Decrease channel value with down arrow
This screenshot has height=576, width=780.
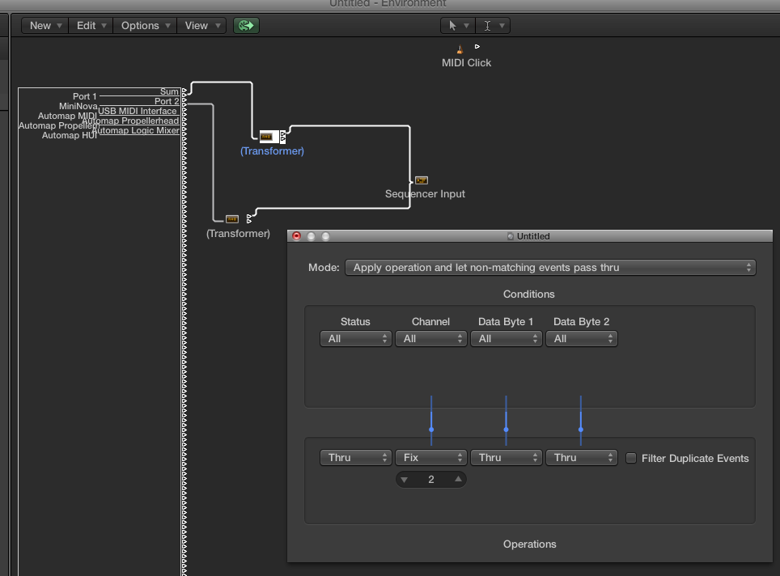click(x=405, y=480)
